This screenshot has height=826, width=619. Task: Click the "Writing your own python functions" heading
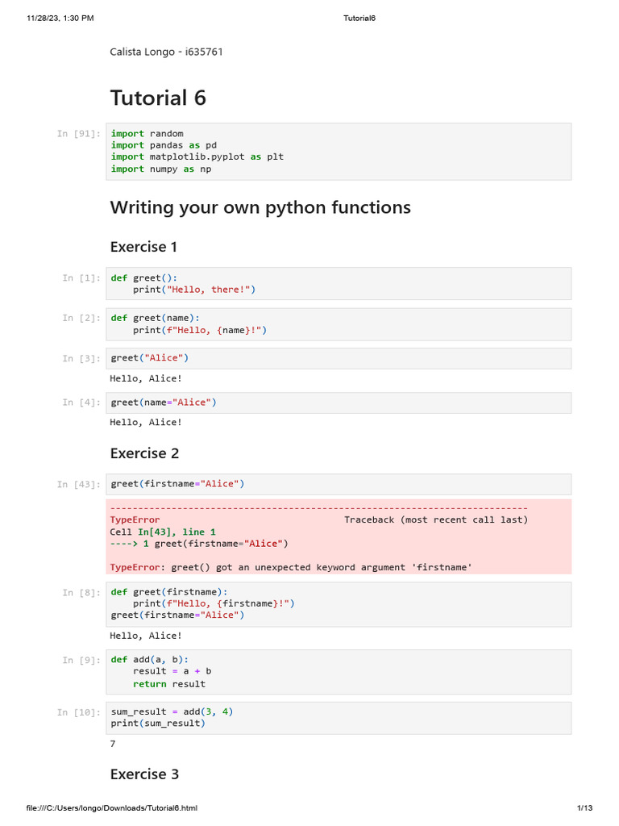tap(260, 207)
